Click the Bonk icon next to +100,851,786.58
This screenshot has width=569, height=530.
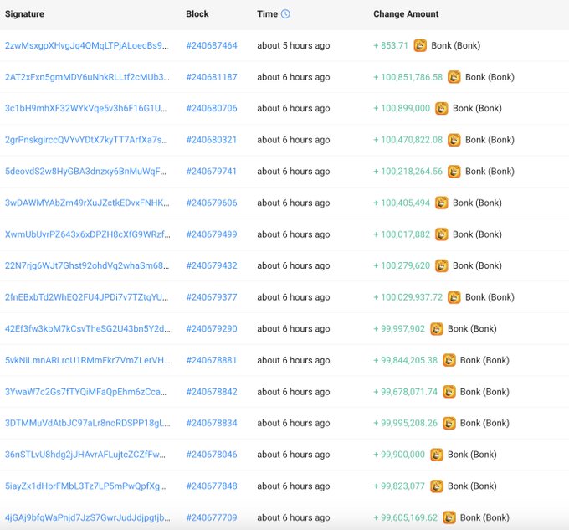click(x=454, y=77)
